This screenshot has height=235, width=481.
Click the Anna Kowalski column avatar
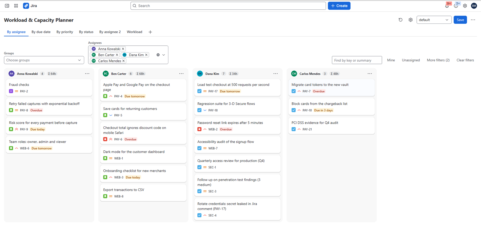tap(12, 74)
